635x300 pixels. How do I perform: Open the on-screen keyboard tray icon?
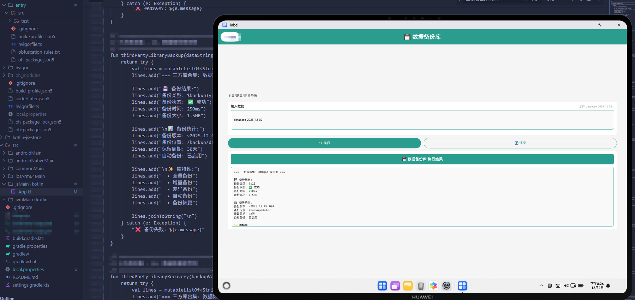pos(558,286)
